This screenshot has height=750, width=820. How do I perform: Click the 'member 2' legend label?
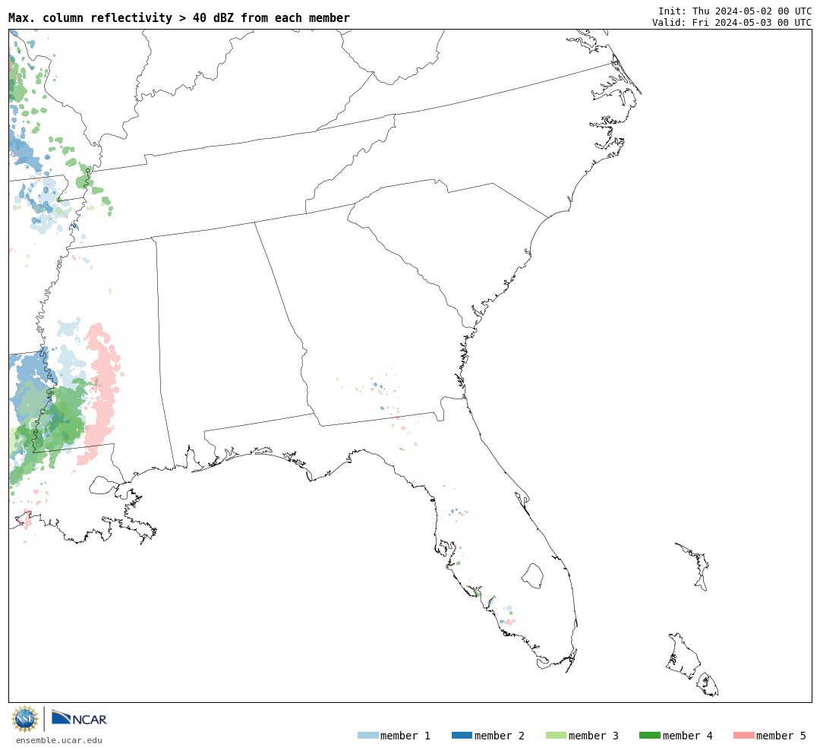click(500, 736)
